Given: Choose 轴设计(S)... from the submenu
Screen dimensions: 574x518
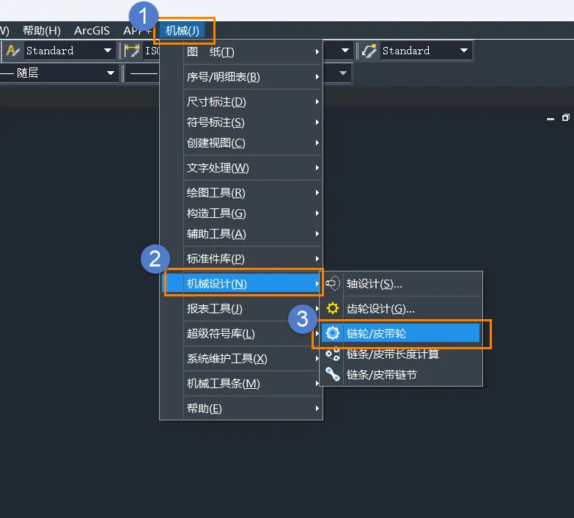Looking at the screenshot, I should point(401,283).
